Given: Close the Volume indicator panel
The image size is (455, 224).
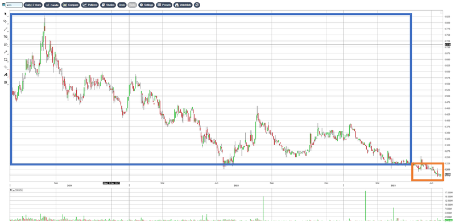Looking at the screenshot, I should tap(11, 190).
